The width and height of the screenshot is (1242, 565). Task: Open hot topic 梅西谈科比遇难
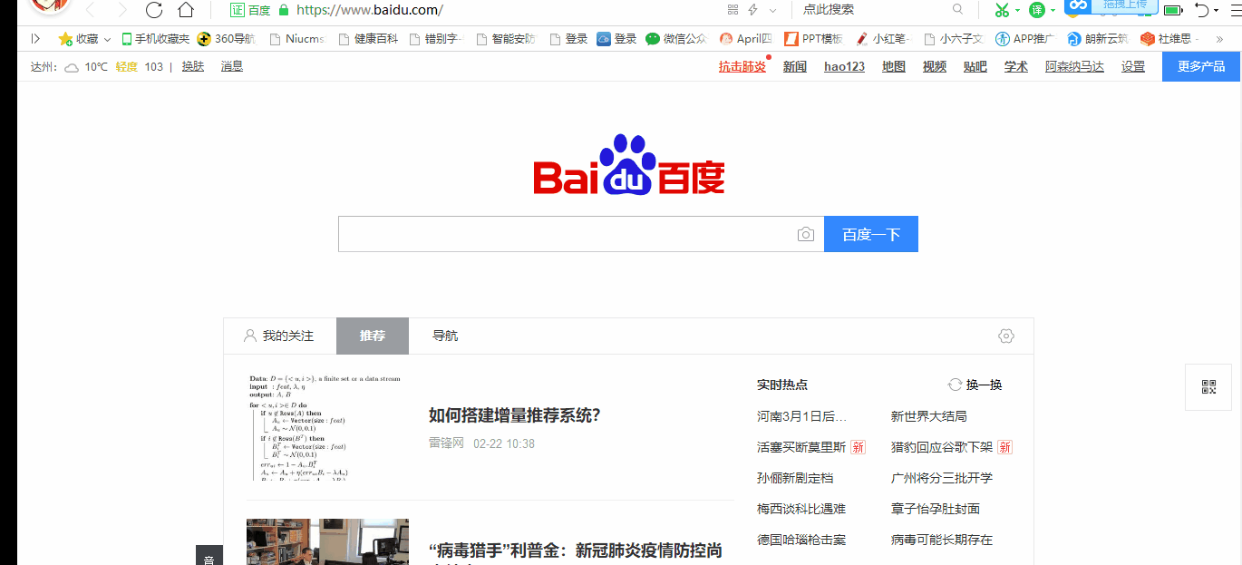(x=801, y=509)
